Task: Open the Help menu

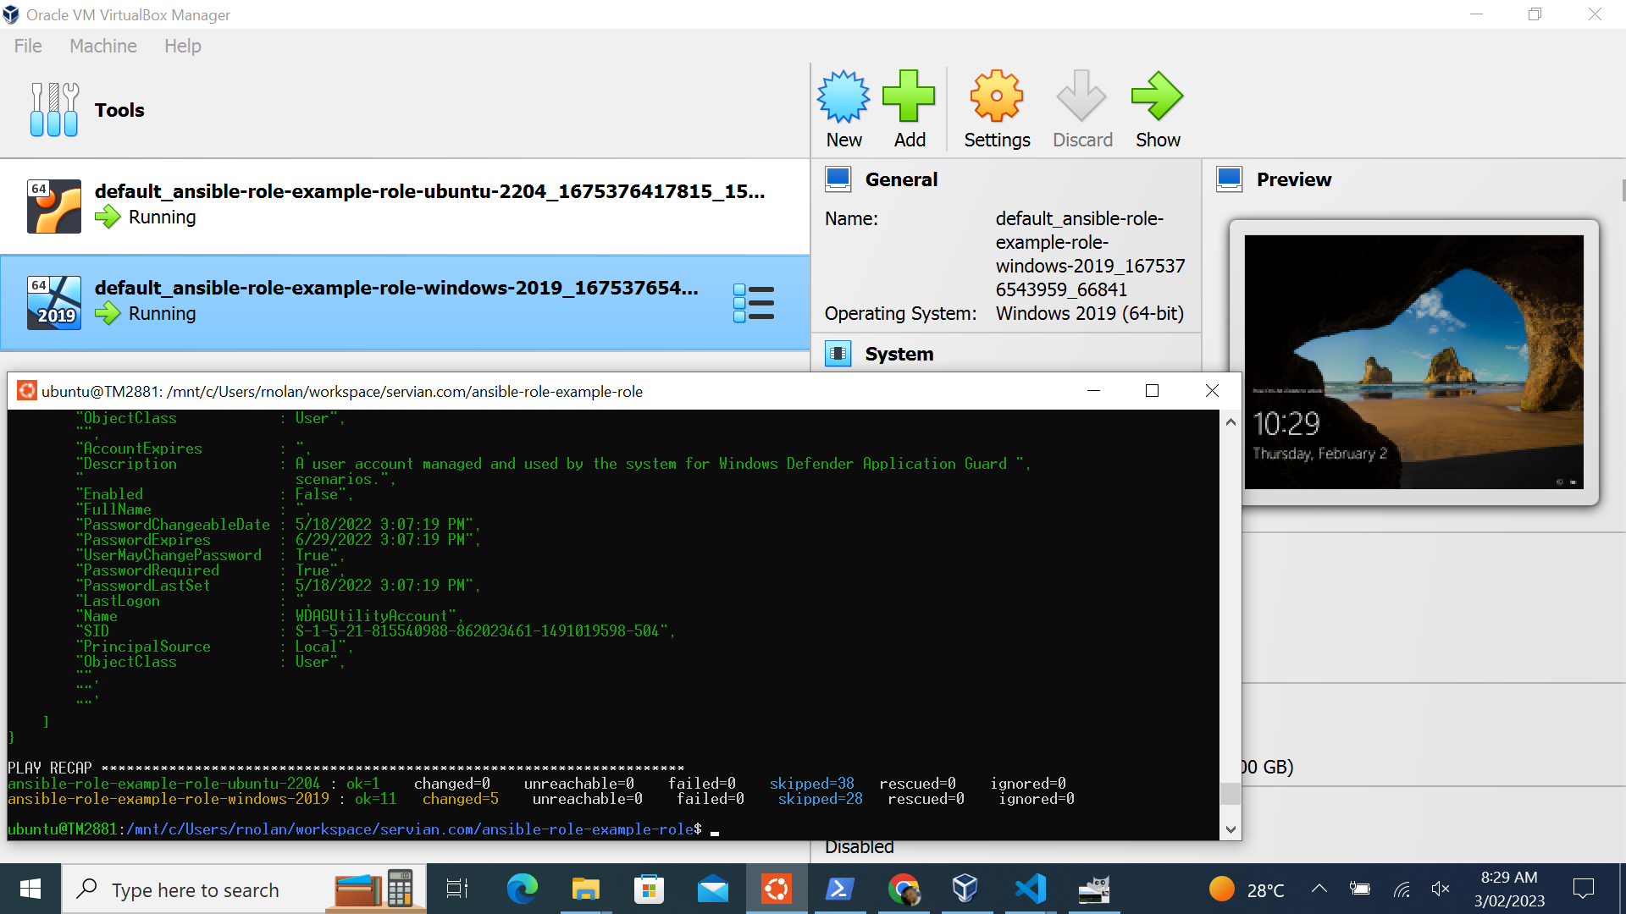Action: [183, 46]
